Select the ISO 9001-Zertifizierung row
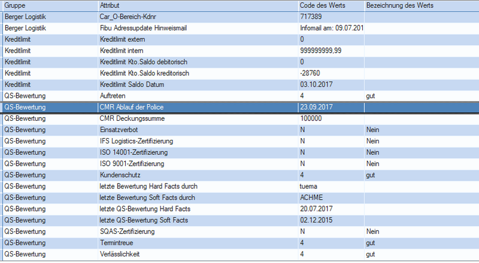 click(241, 164)
